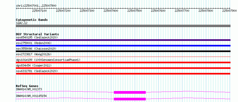Click ruler position label 225007500
The width and height of the screenshot is (238, 102).
(135, 11)
